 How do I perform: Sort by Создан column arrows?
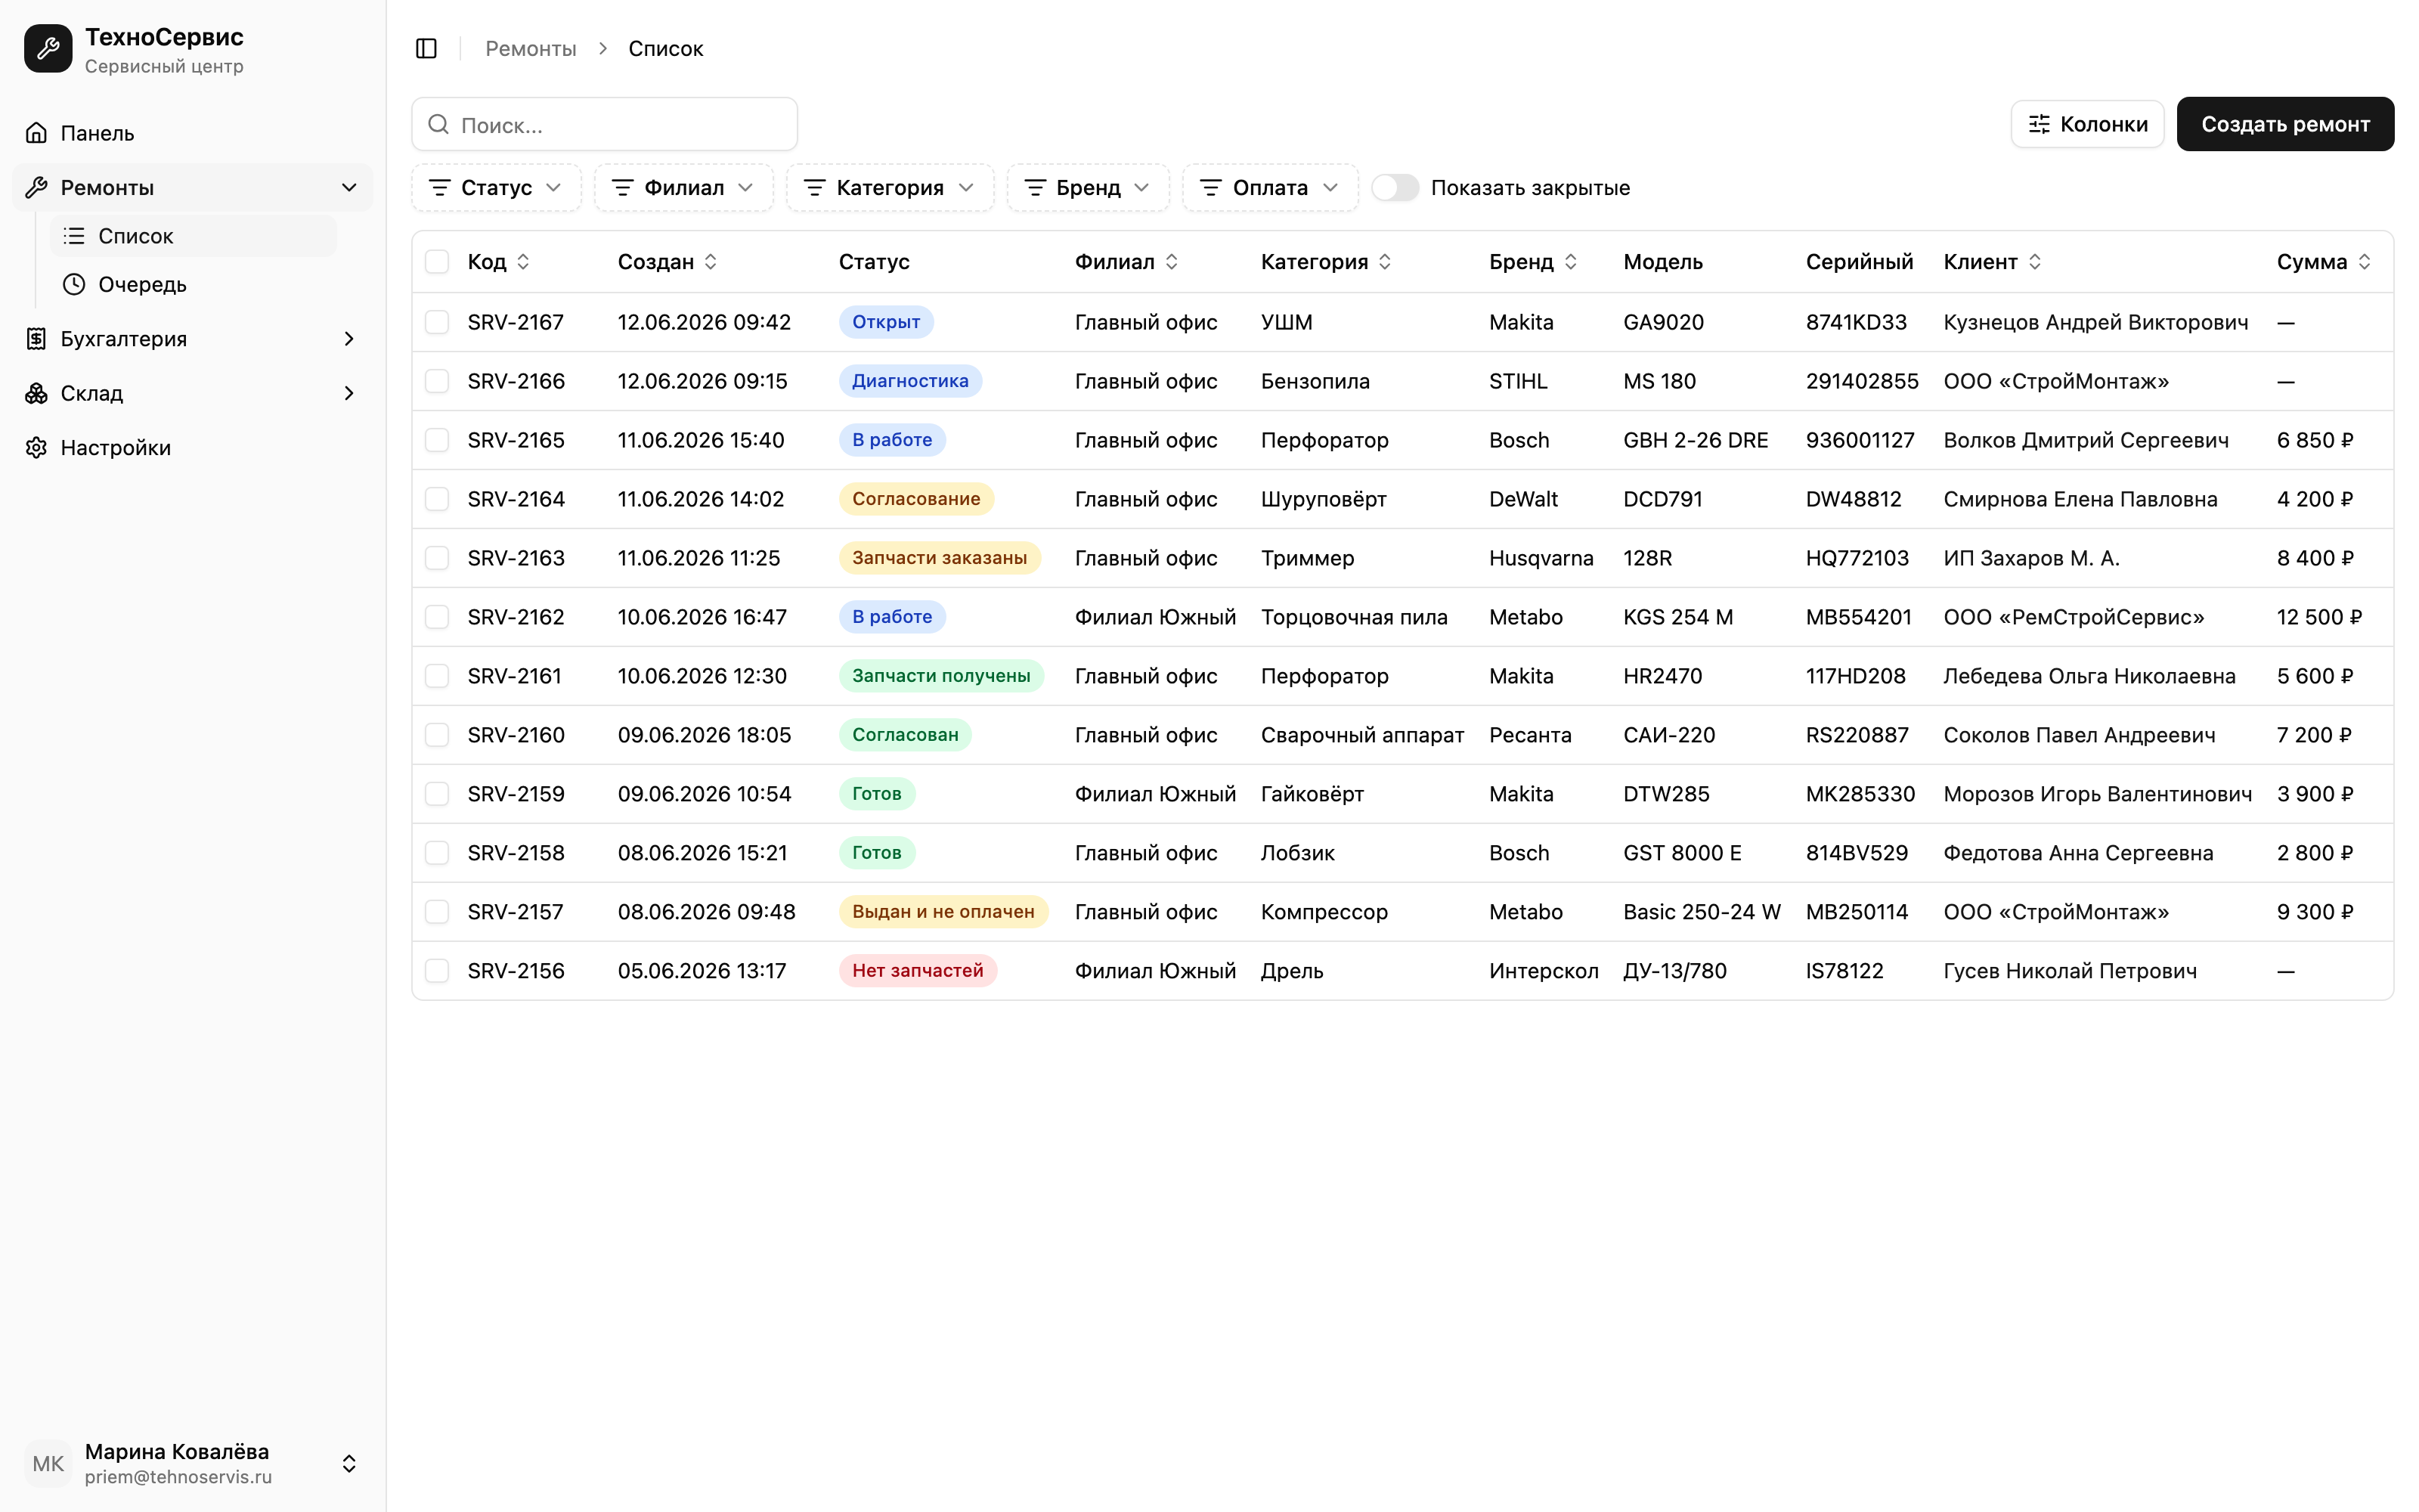click(x=711, y=261)
